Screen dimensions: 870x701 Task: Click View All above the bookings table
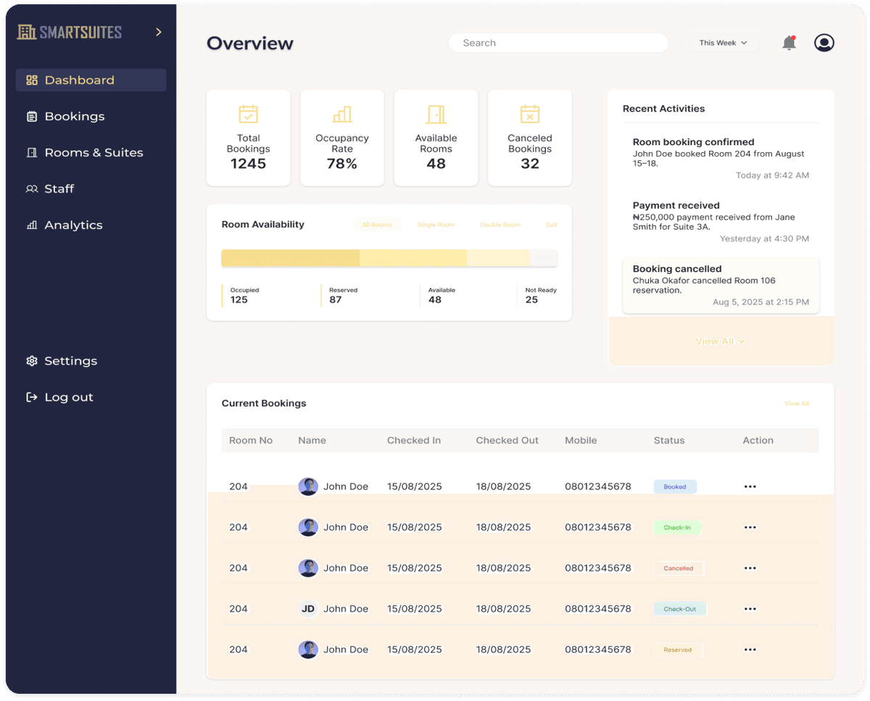click(796, 404)
